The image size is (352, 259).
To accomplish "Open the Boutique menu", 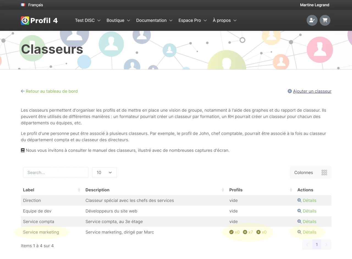I will point(118,20).
